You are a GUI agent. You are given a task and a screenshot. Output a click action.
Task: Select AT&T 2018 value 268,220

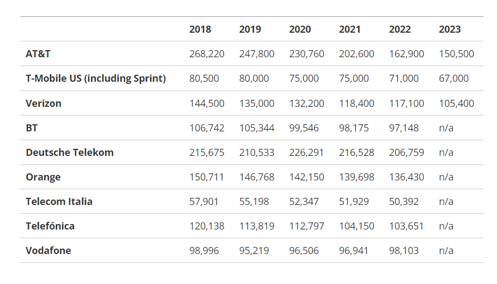[x=207, y=54]
